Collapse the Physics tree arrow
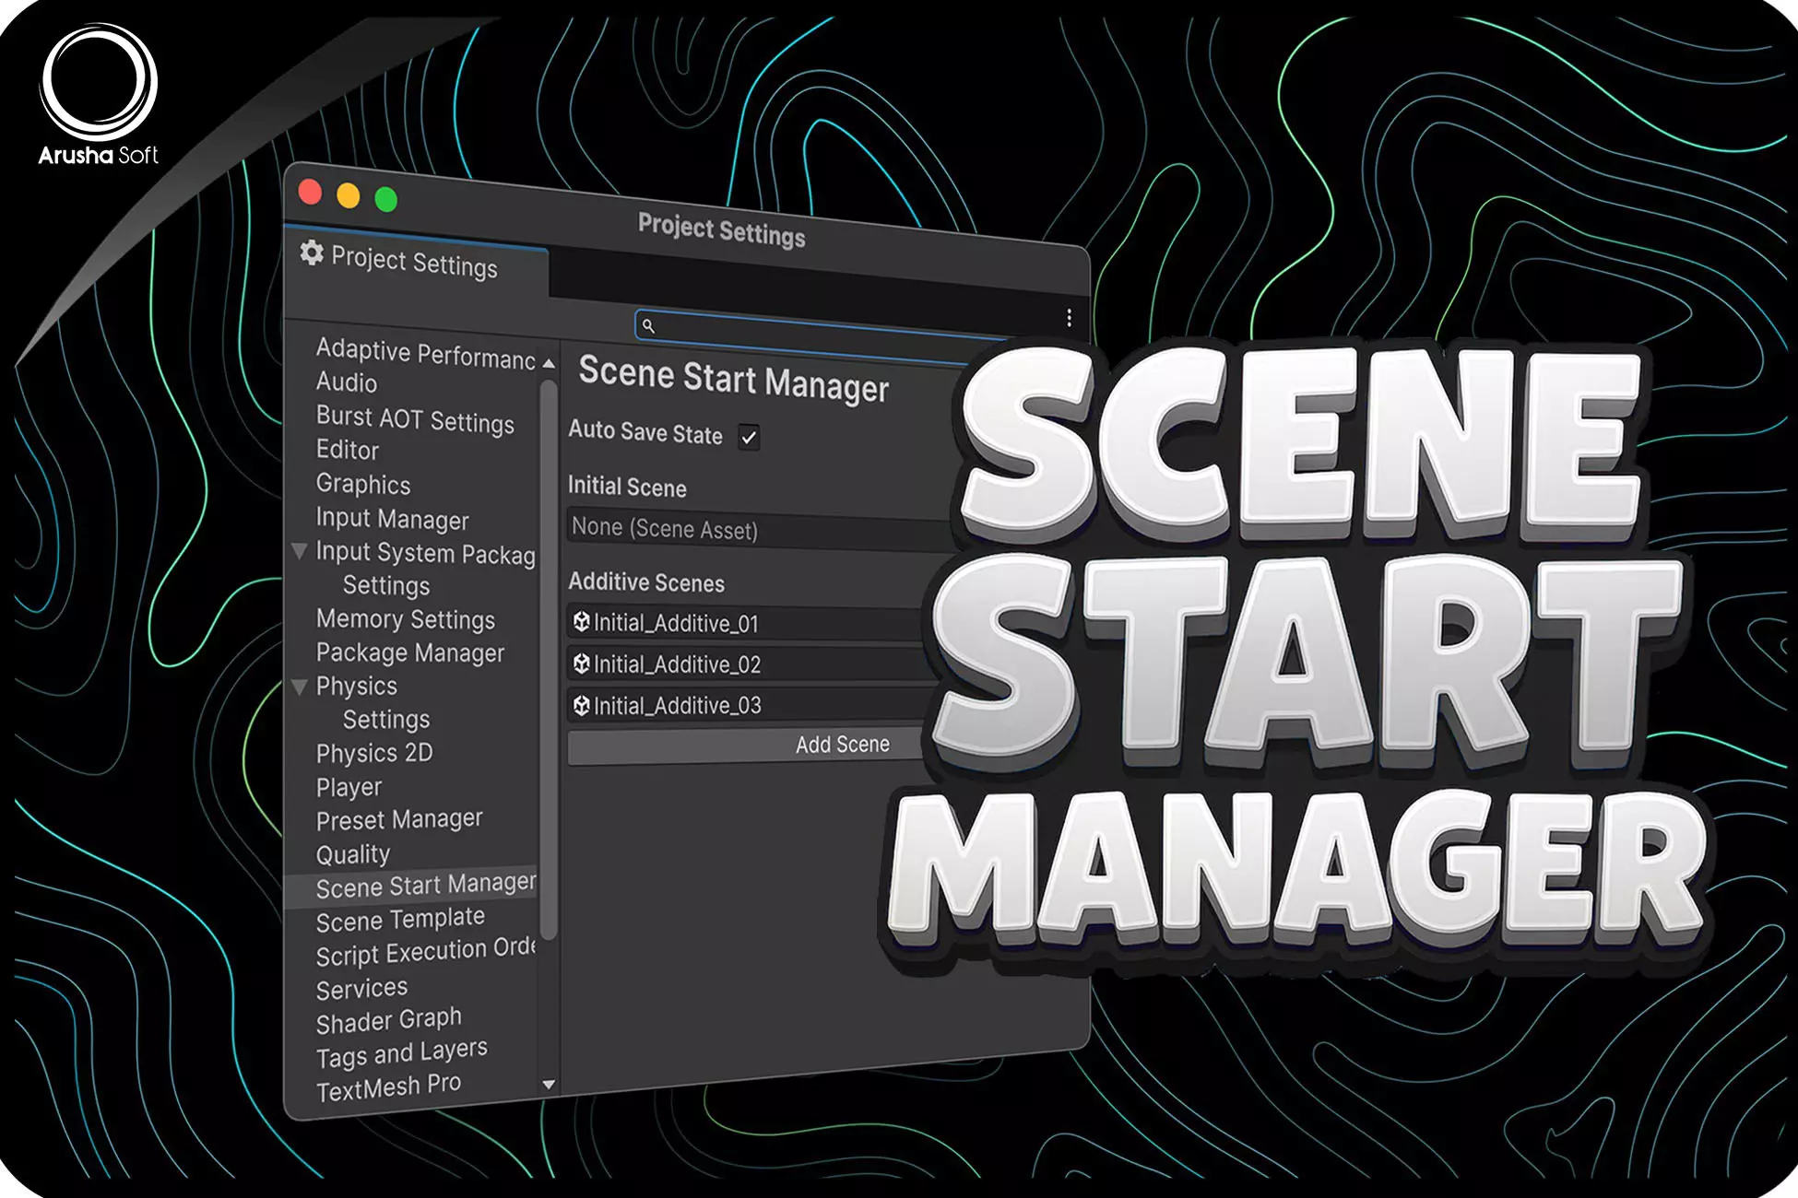The image size is (1798, 1198). (299, 687)
